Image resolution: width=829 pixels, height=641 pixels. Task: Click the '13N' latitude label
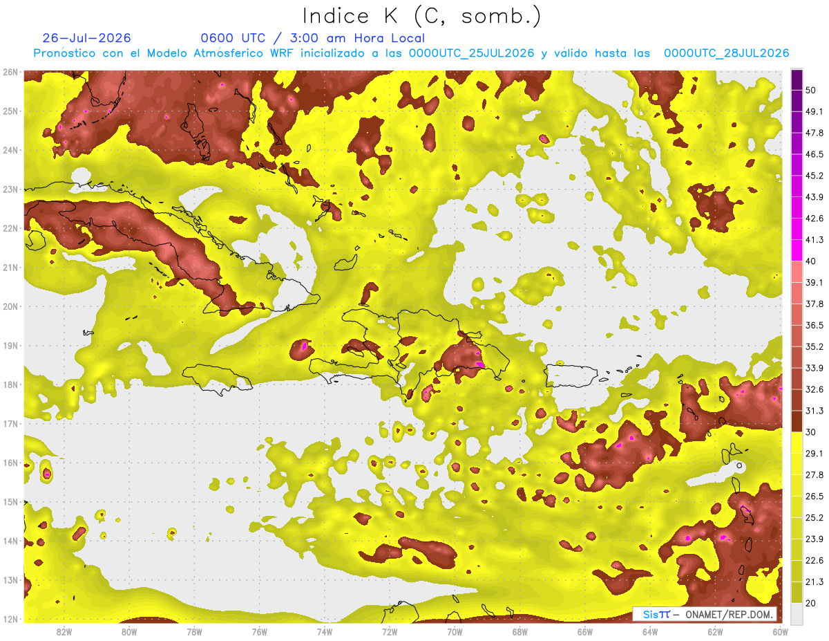pos(10,579)
